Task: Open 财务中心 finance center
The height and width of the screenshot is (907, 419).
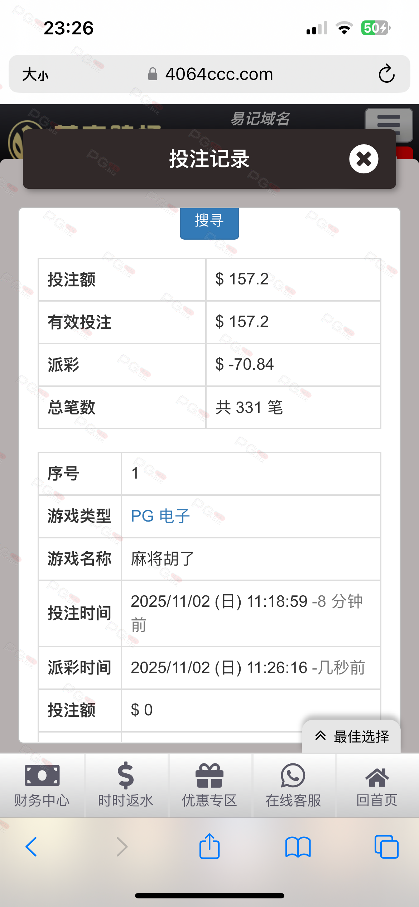Action: 42,785
